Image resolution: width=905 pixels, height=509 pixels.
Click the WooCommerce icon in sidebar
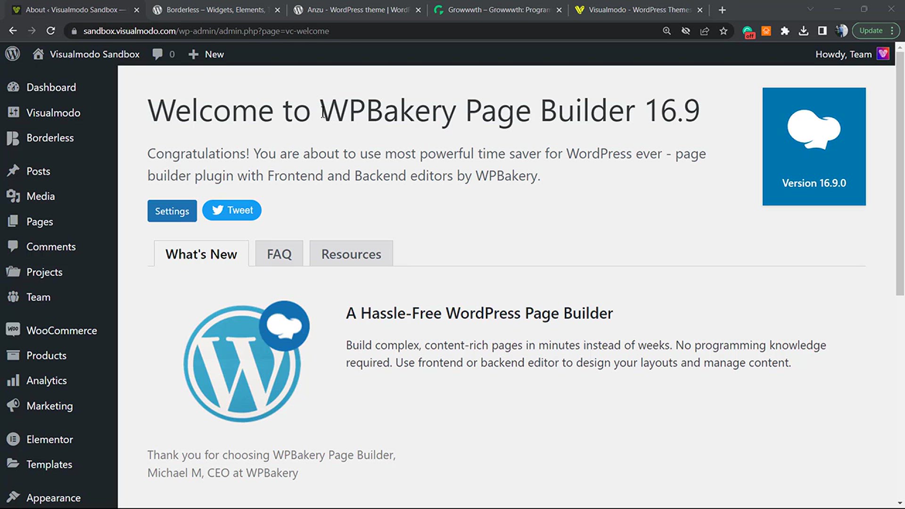pos(13,330)
